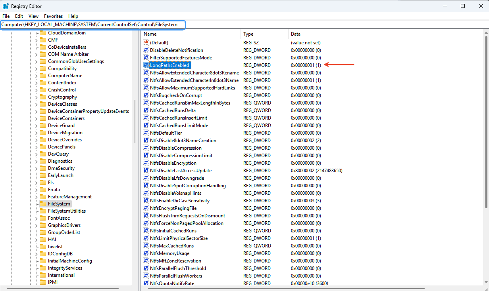Sort values by the Name column header
This screenshot has width=489, height=291.
(x=191, y=34)
